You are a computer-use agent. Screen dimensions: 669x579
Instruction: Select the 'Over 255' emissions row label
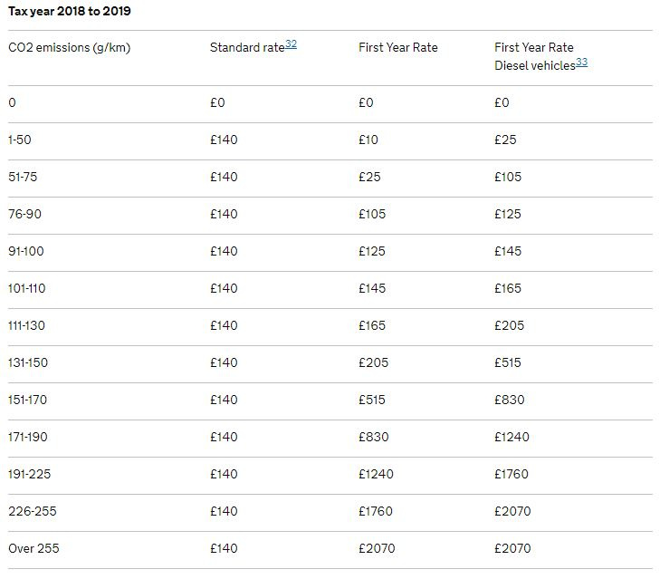(33, 548)
